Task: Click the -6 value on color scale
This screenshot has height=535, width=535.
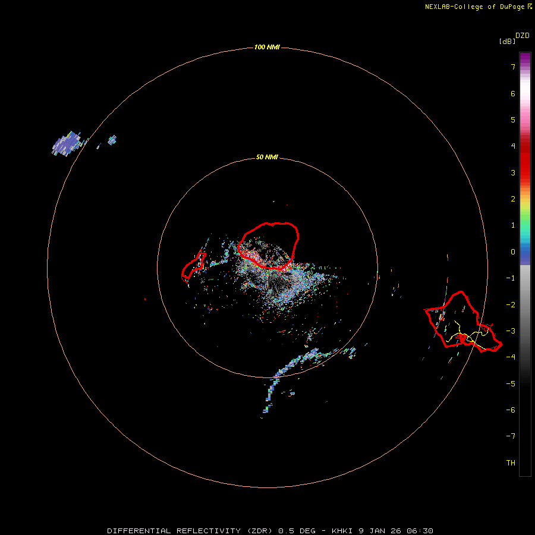Action: click(x=511, y=410)
